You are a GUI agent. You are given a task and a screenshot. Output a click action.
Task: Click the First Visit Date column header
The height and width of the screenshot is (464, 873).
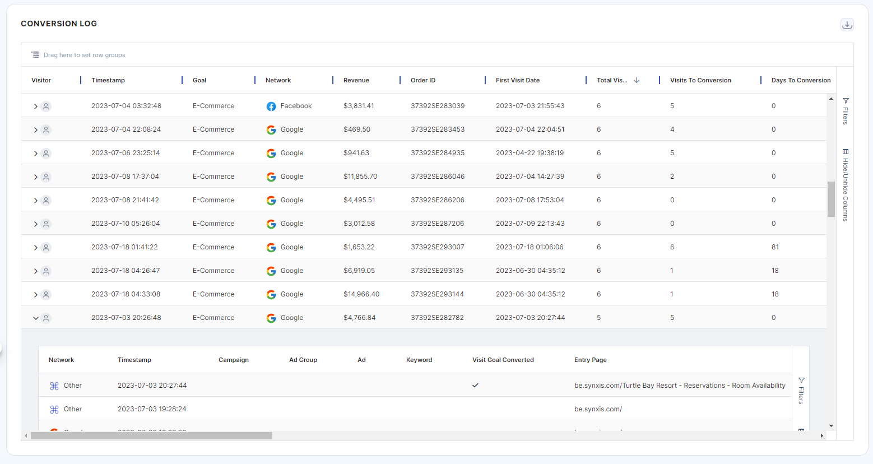[x=517, y=80]
